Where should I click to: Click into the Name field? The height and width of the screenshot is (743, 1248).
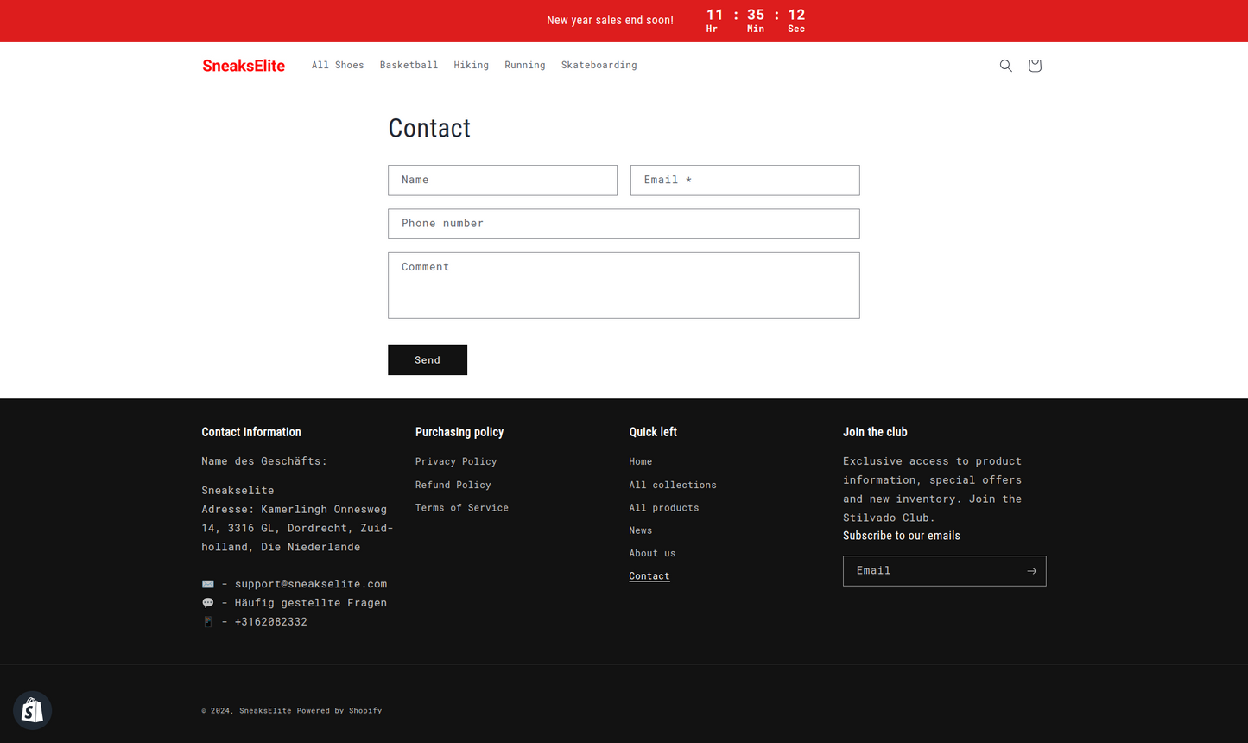[502, 180]
